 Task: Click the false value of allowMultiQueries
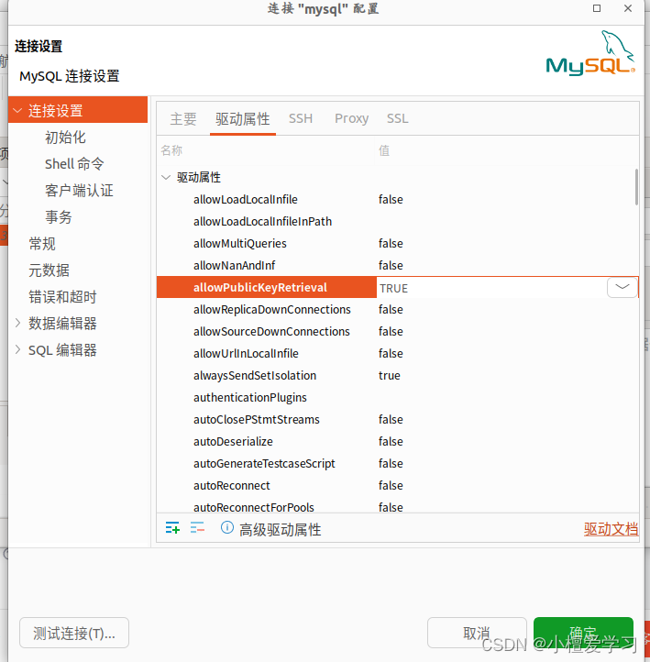tap(391, 243)
